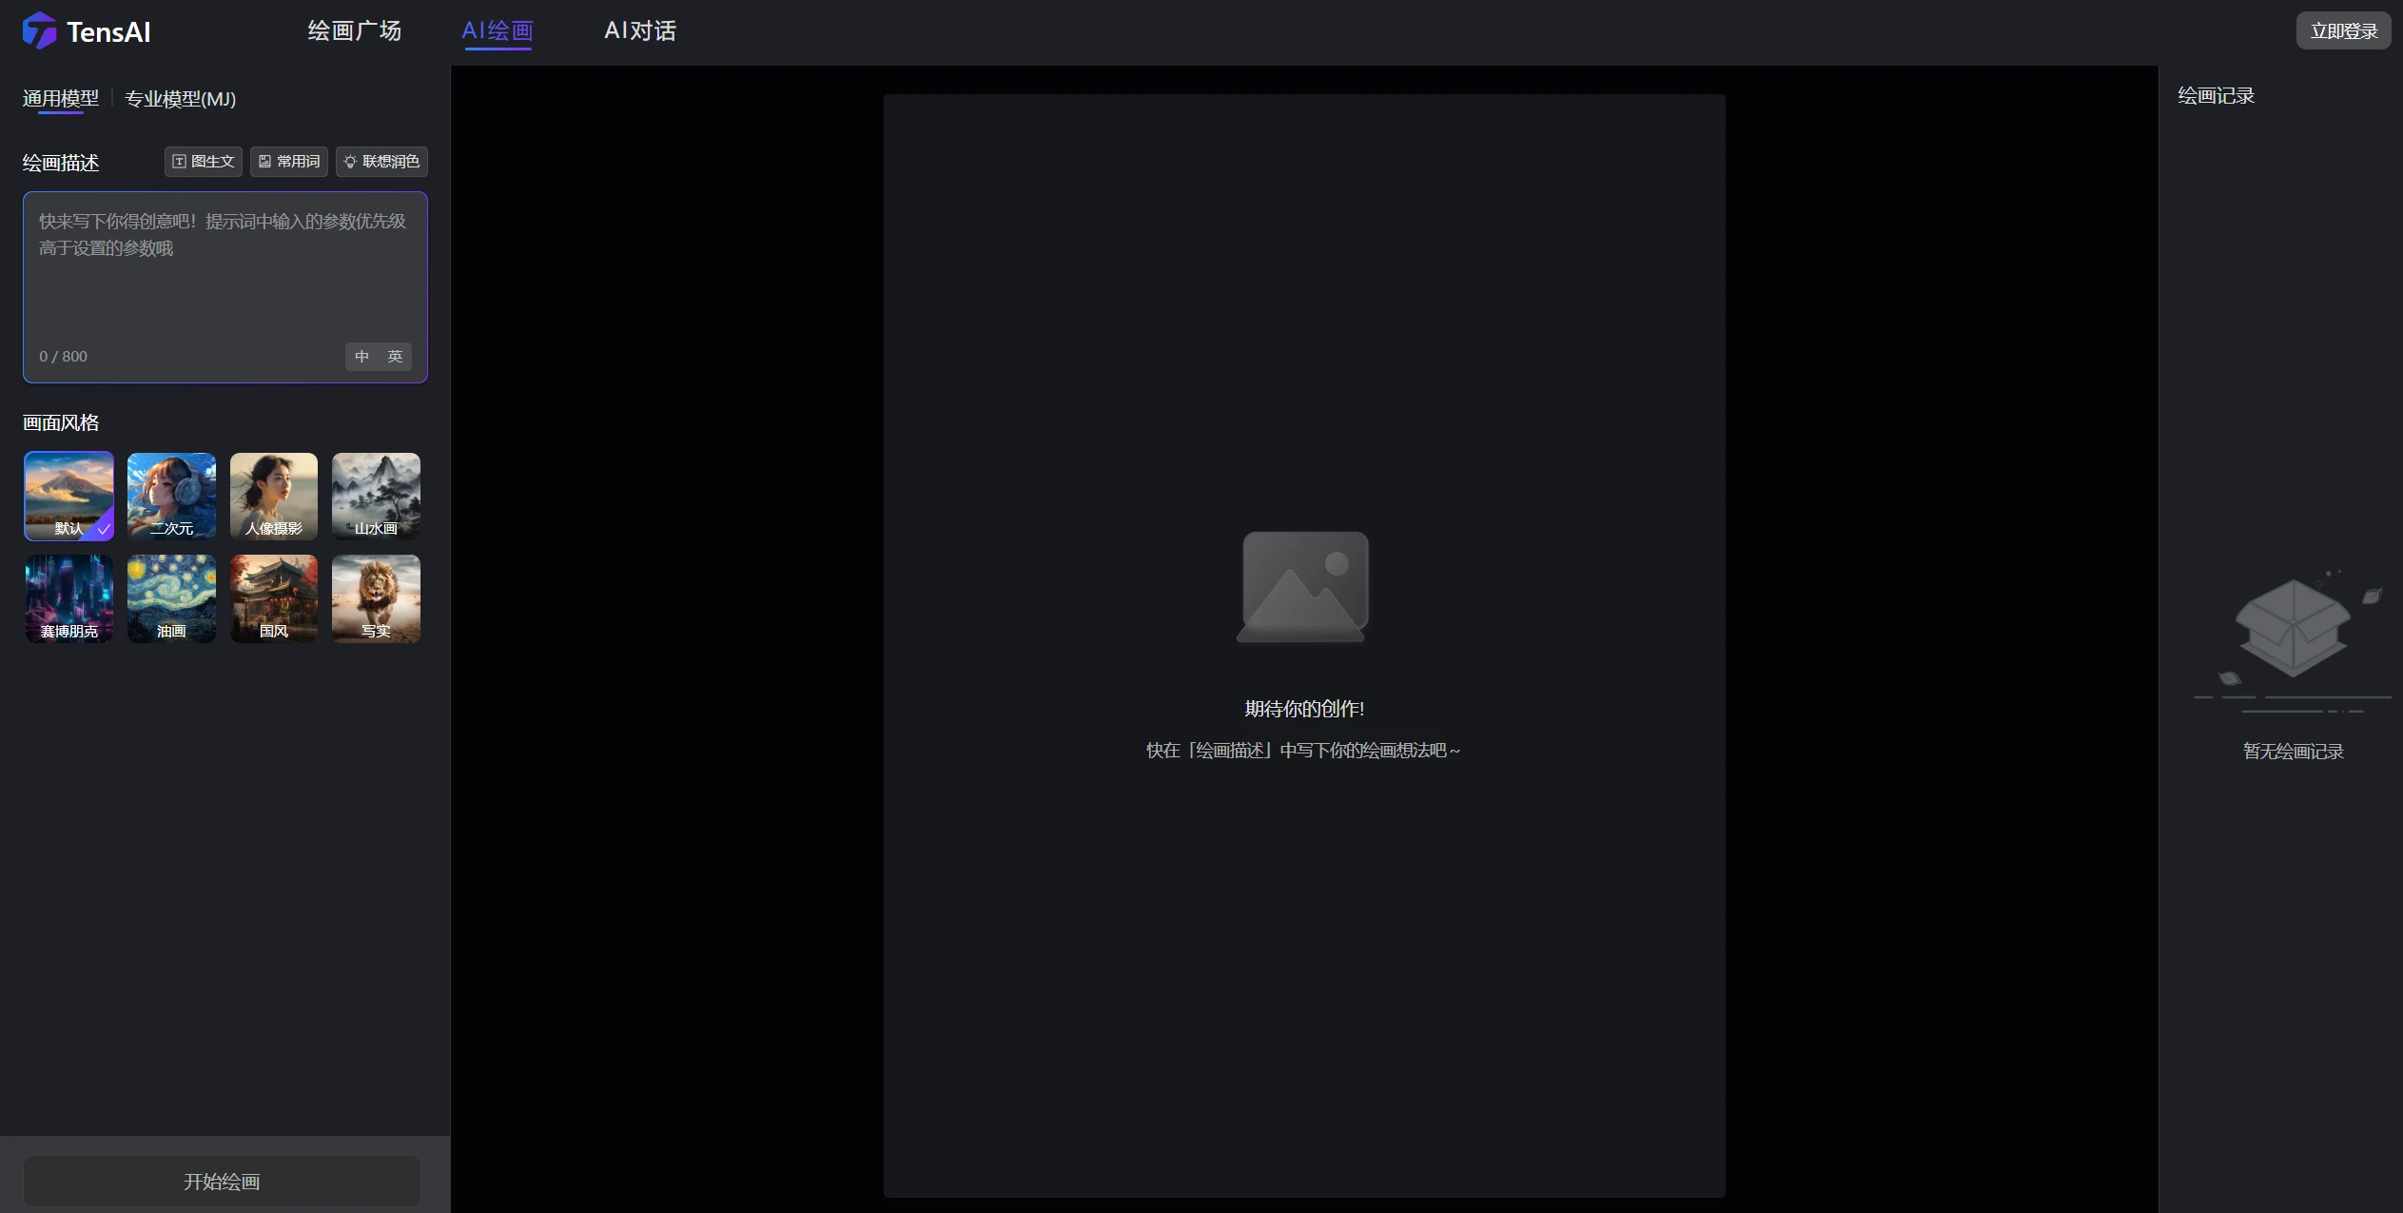Switch to the AI绘画 tab
The image size is (2403, 1213).
pyautogui.click(x=497, y=30)
